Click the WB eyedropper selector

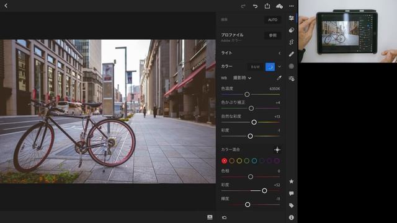click(x=279, y=78)
